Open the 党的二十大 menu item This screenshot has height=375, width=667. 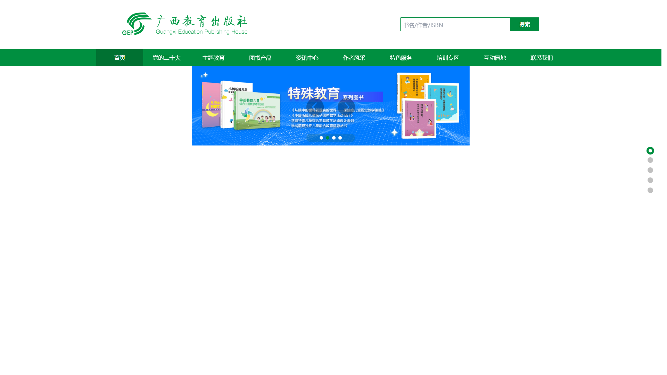166,58
